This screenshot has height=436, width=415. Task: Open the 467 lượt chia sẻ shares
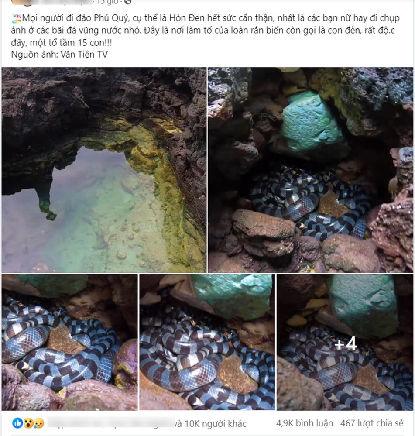click(372, 423)
